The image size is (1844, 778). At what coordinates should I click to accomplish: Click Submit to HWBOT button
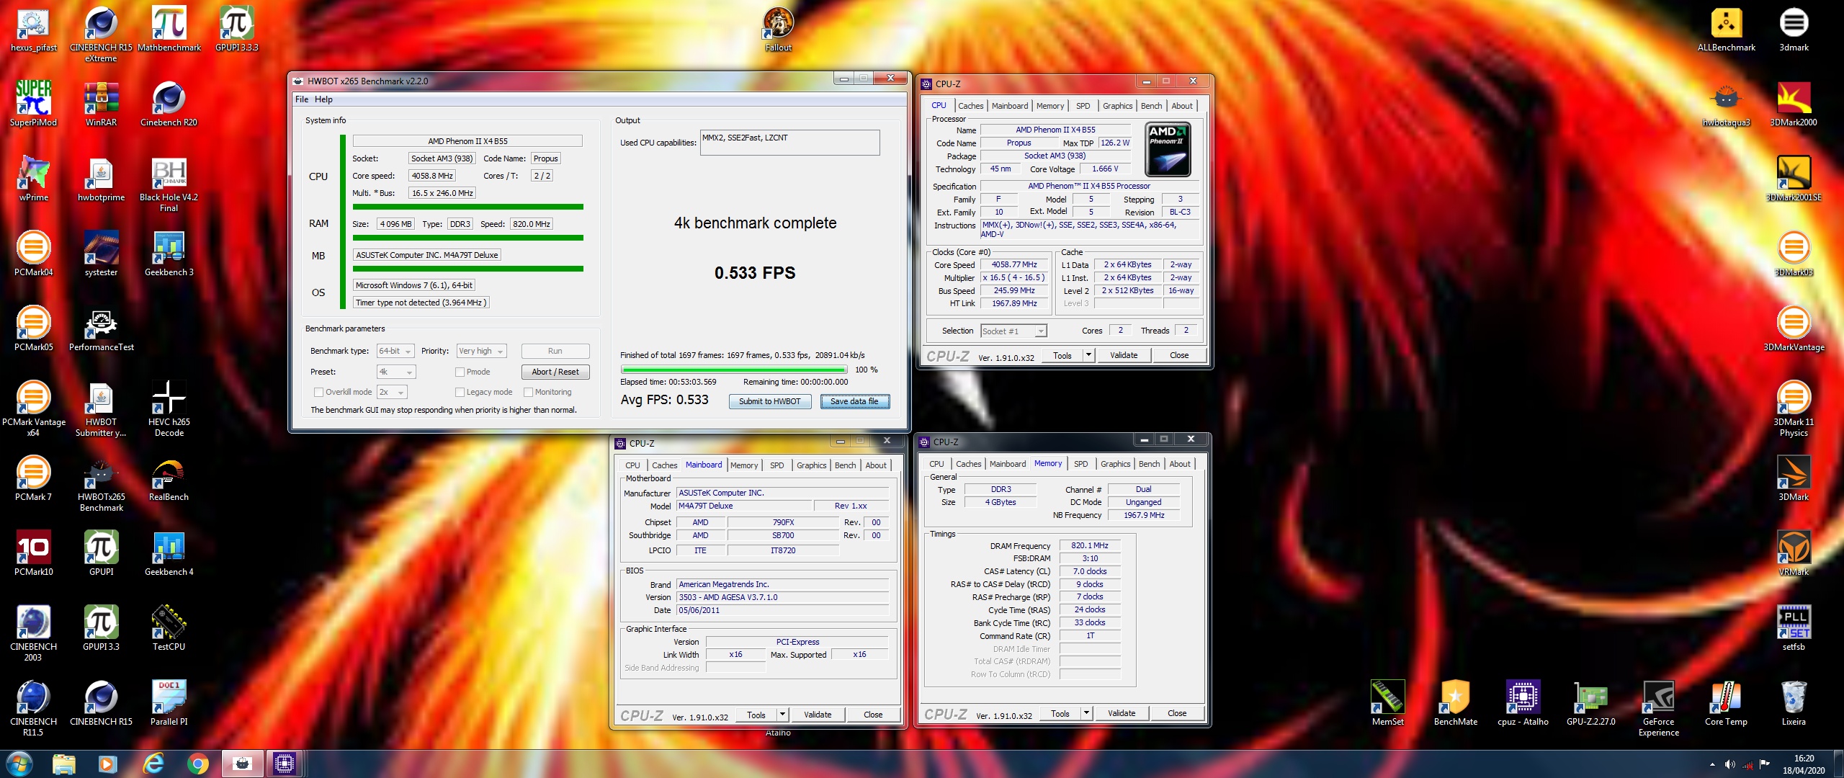(x=770, y=401)
